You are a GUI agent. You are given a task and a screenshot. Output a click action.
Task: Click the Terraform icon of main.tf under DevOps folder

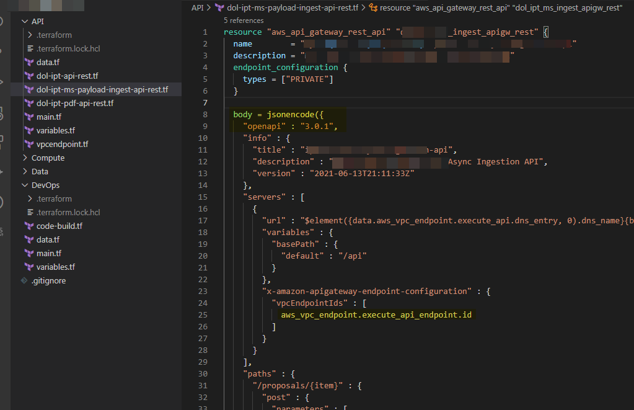tap(29, 253)
